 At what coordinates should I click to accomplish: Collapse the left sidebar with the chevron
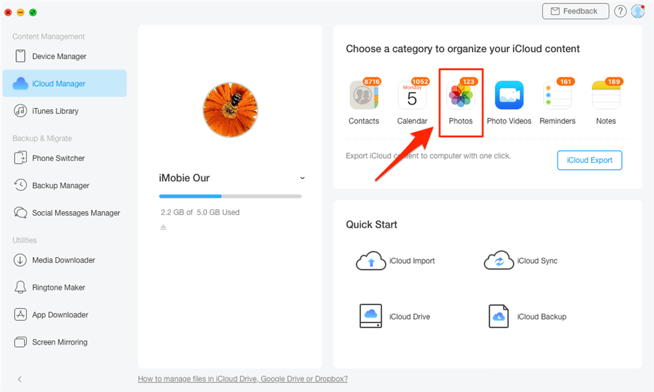point(19,379)
